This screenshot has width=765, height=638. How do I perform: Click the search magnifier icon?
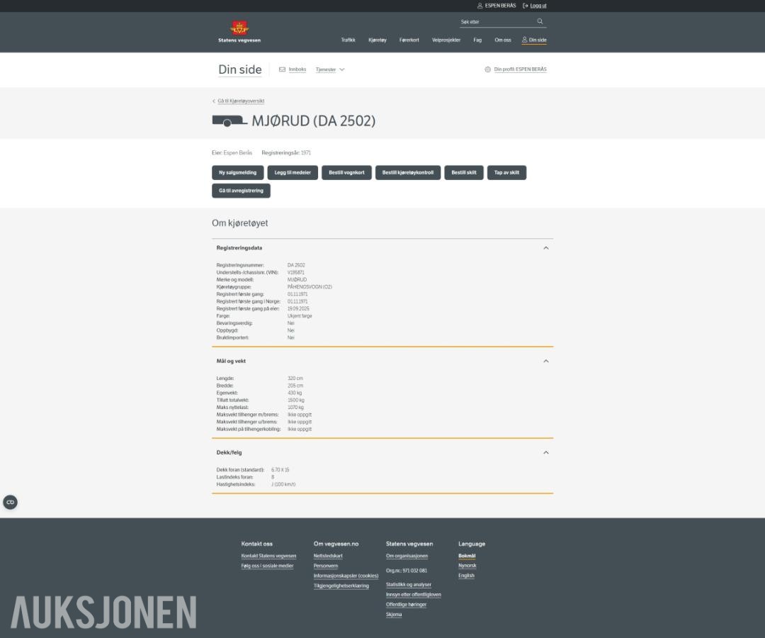[x=540, y=21]
